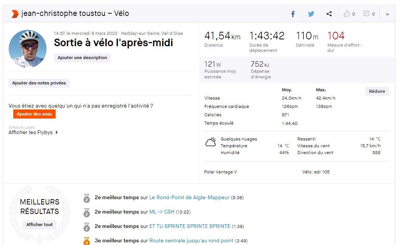The image size is (399, 245).
Task: Click Ajouter des notes privées button
Action: [x=39, y=83]
